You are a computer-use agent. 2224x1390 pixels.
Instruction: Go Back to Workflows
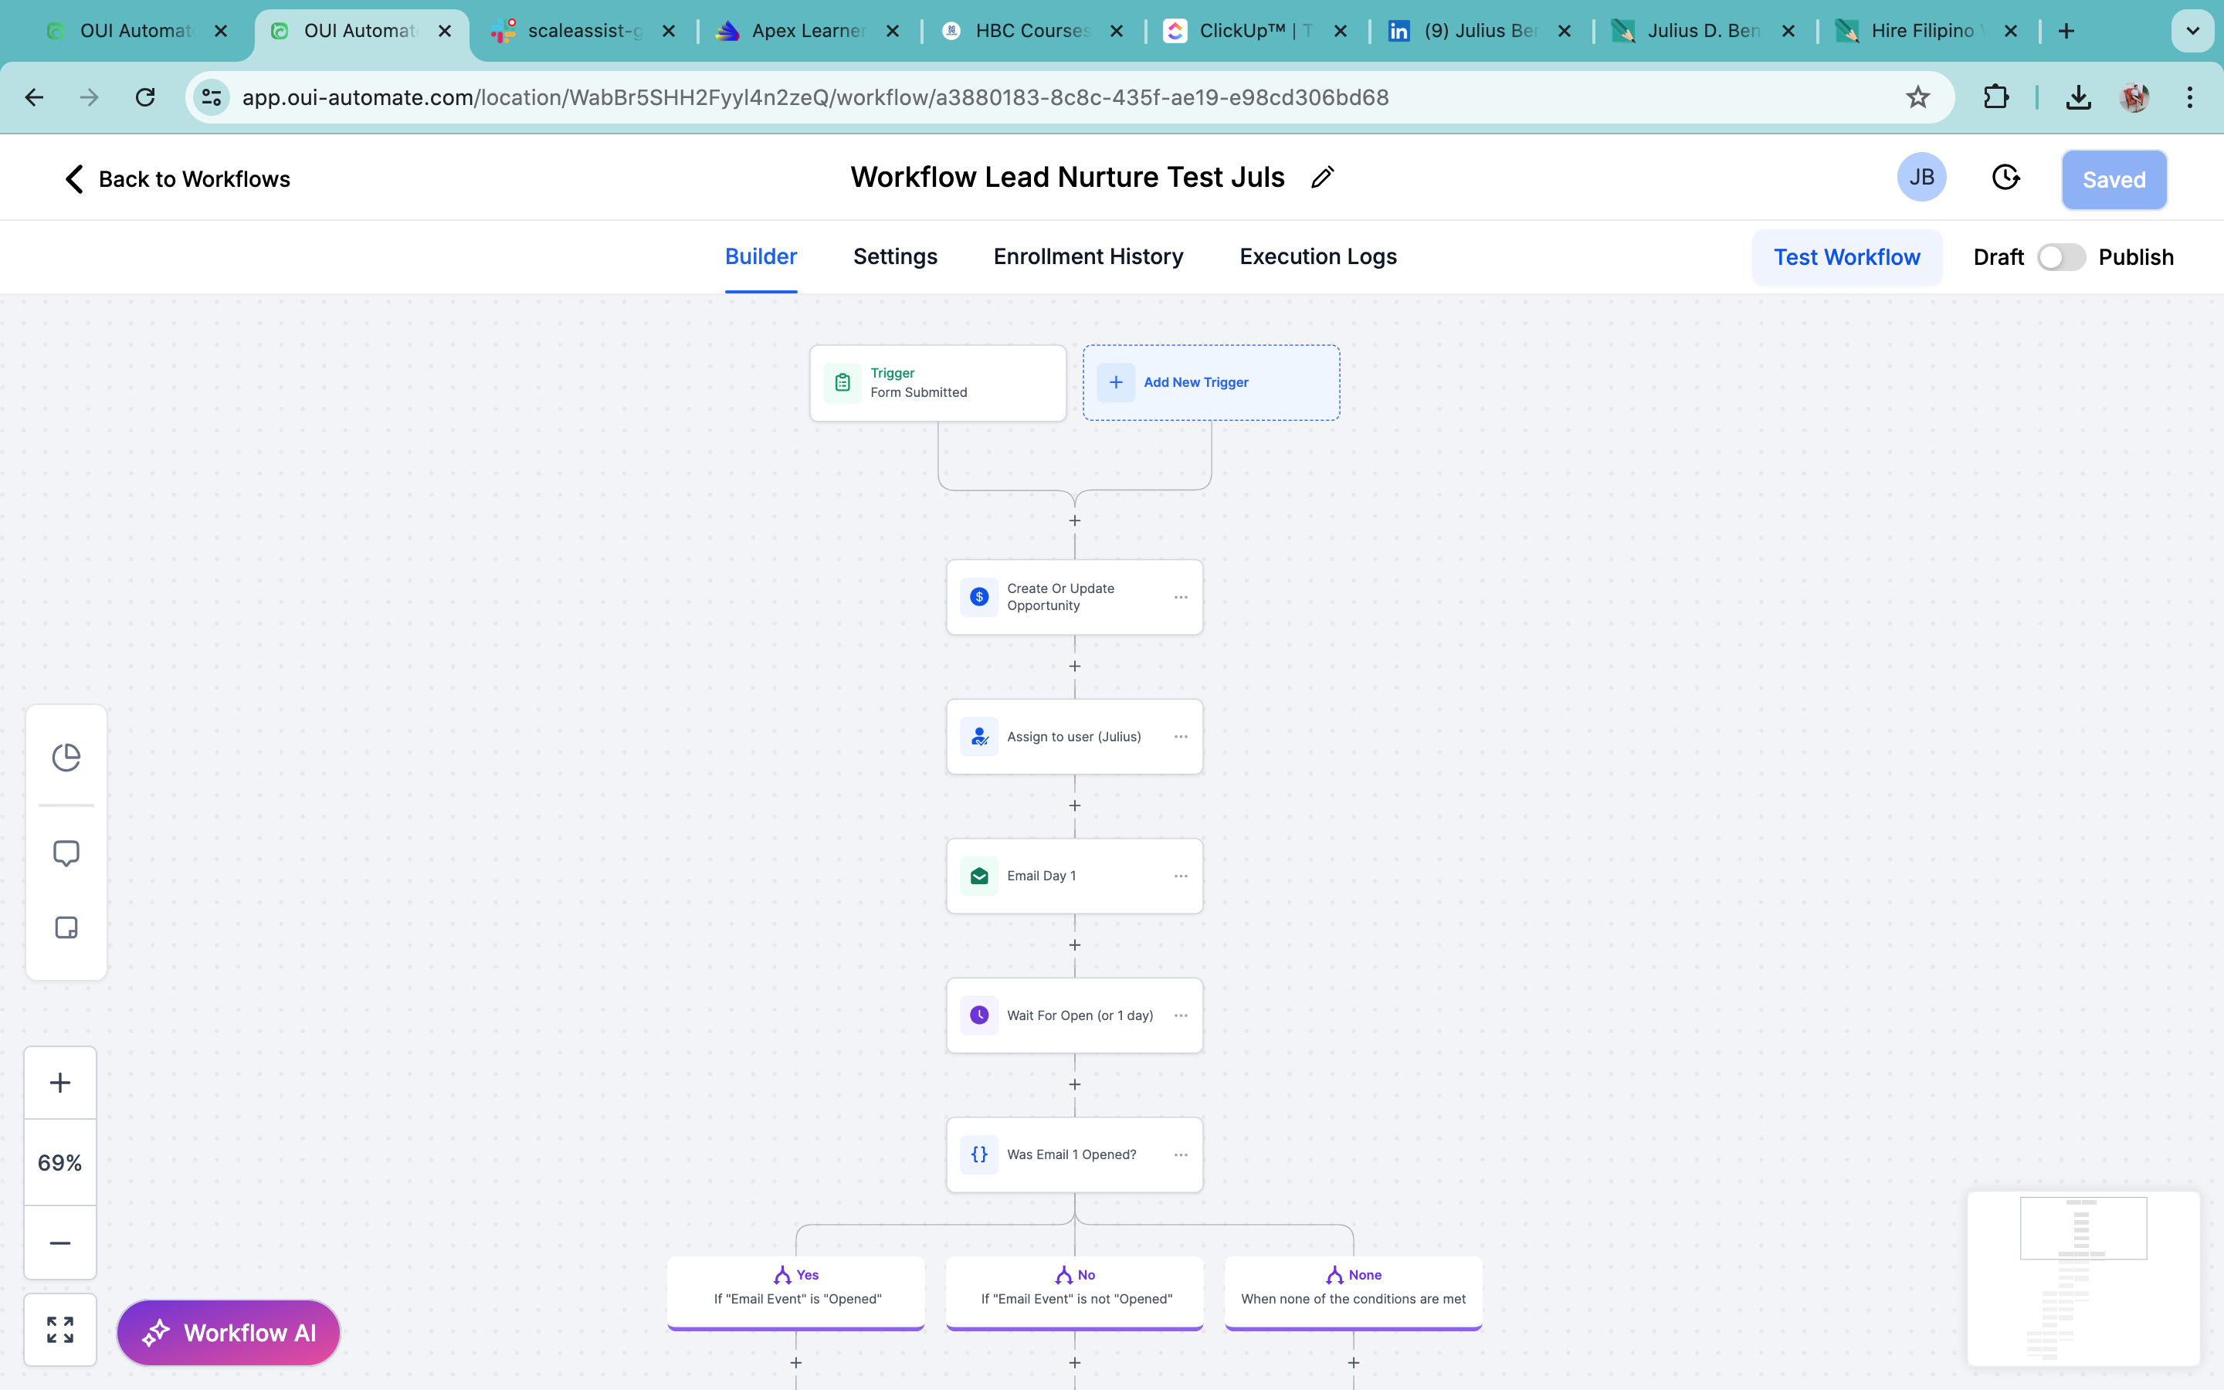point(178,178)
